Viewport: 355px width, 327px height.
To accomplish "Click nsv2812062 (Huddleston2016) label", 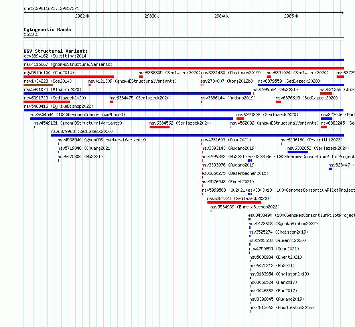I will click(282, 307).
